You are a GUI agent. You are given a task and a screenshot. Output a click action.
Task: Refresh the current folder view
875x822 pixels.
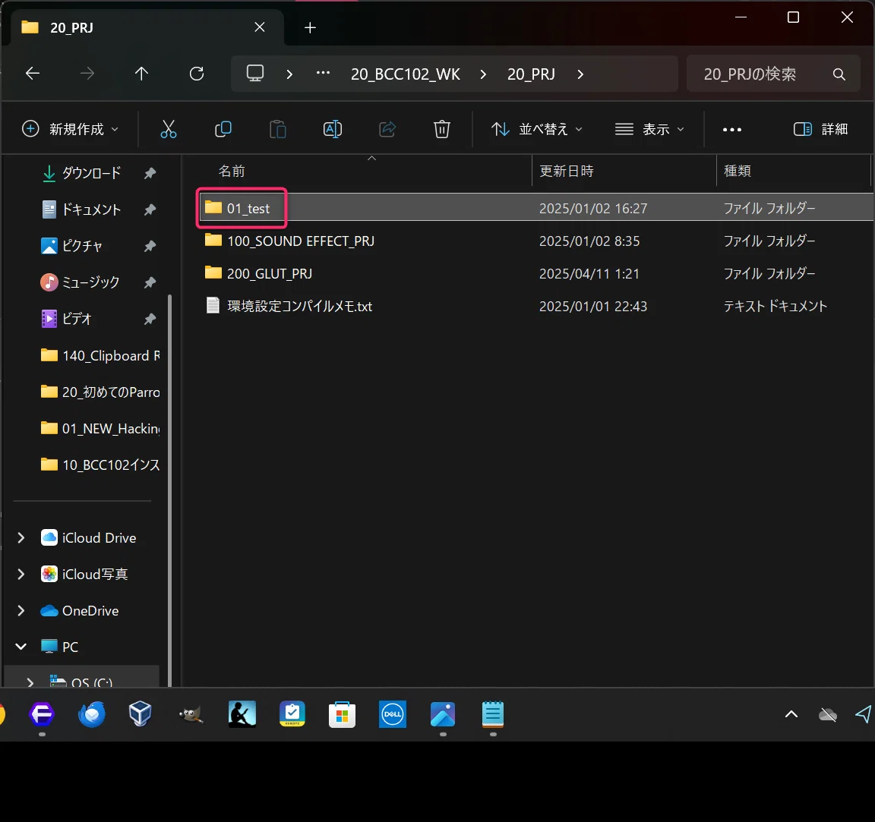(197, 74)
